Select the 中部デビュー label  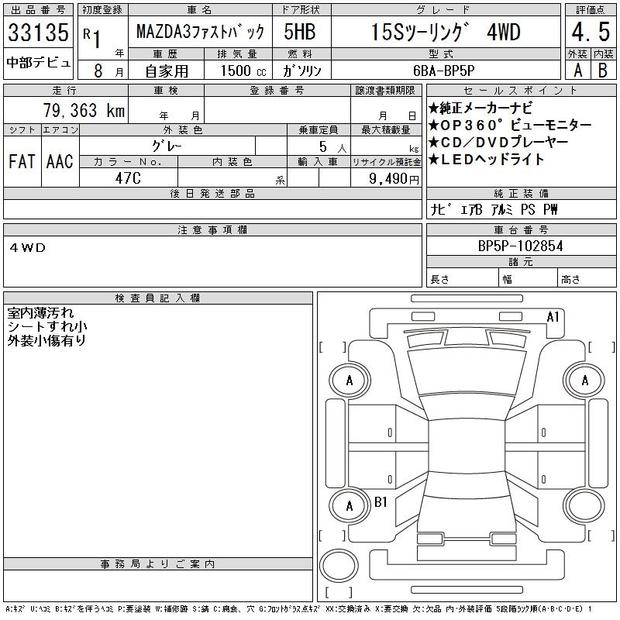[x=38, y=63]
